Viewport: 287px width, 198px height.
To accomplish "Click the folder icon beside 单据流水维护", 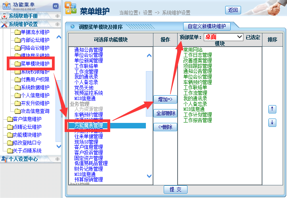I will pos(17,32).
